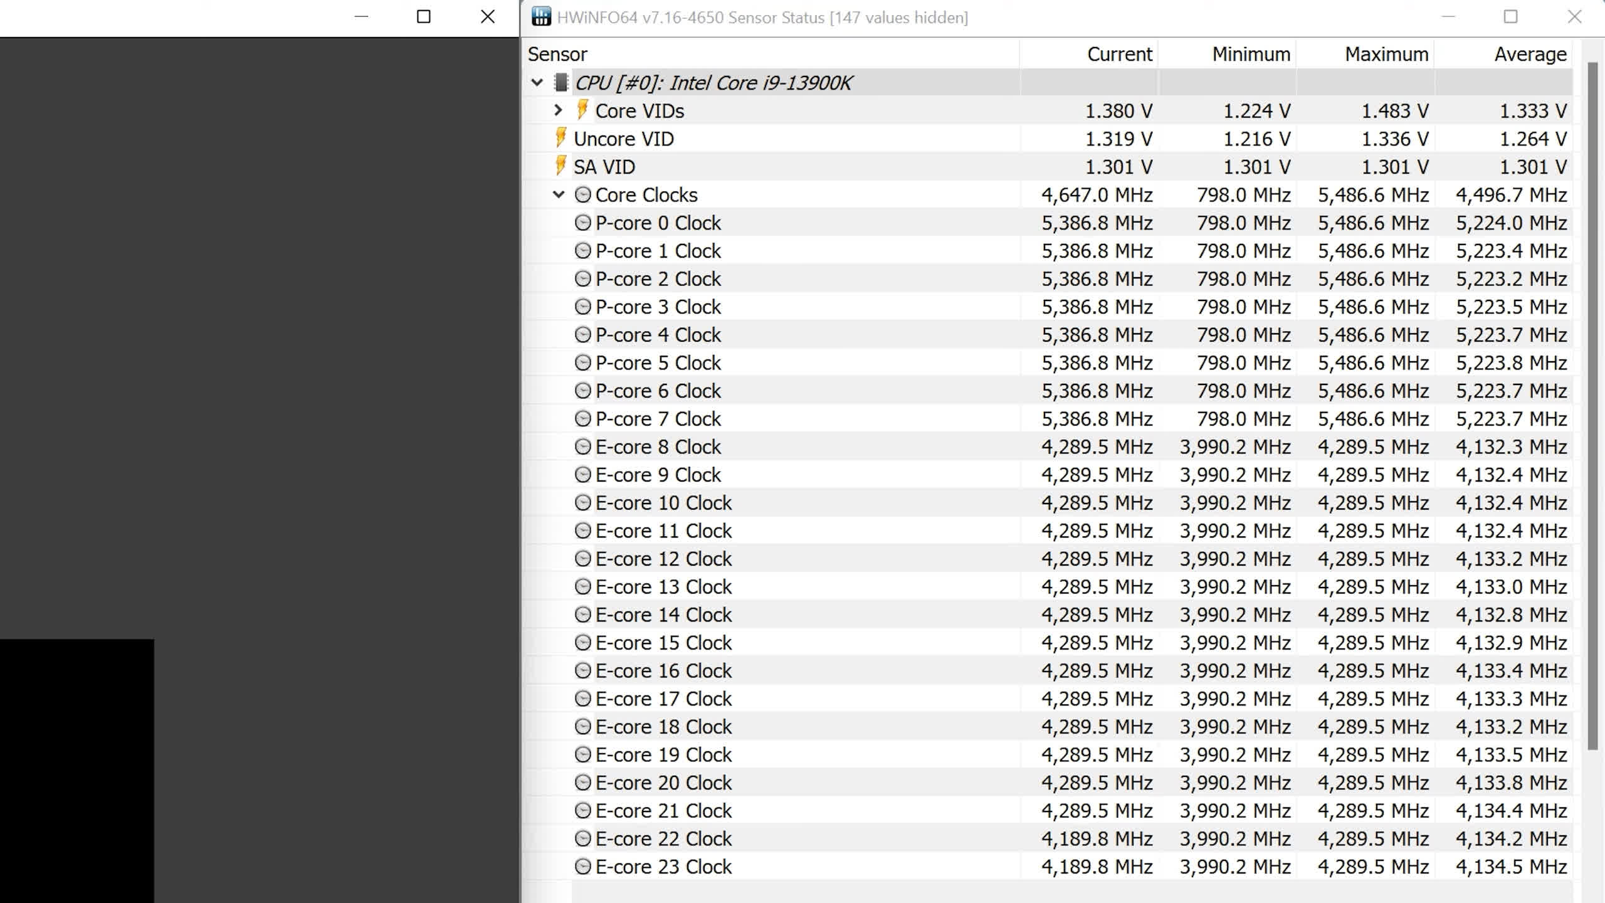Click the Average column header

pyautogui.click(x=1503, y=54)
